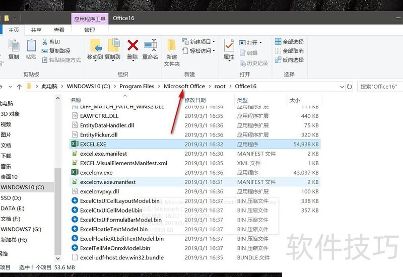Screen dimensions: 403x277
Task: Select EXCEL.VisualElementsManifest.xml row
Action: pos(195,163)
